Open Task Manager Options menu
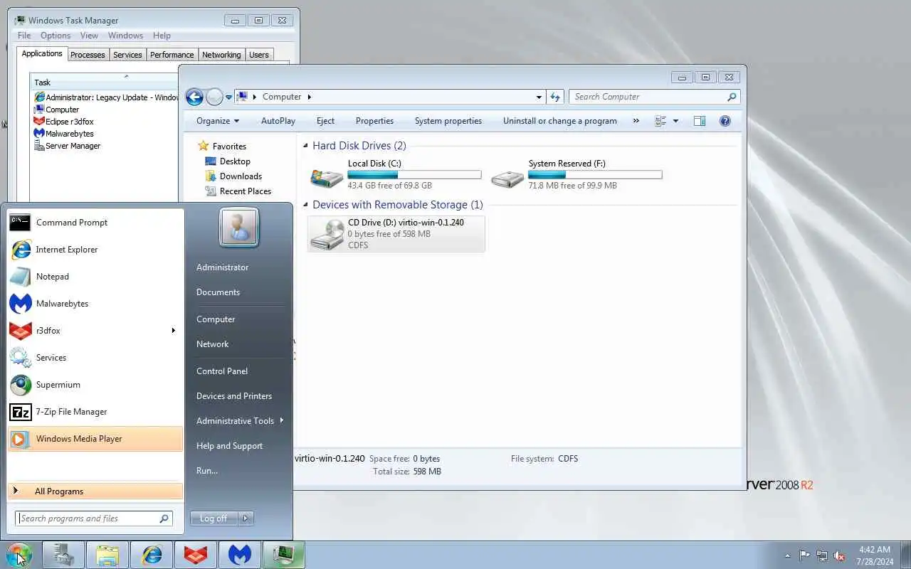Screen dimensions: 911x569 point(56,36)
